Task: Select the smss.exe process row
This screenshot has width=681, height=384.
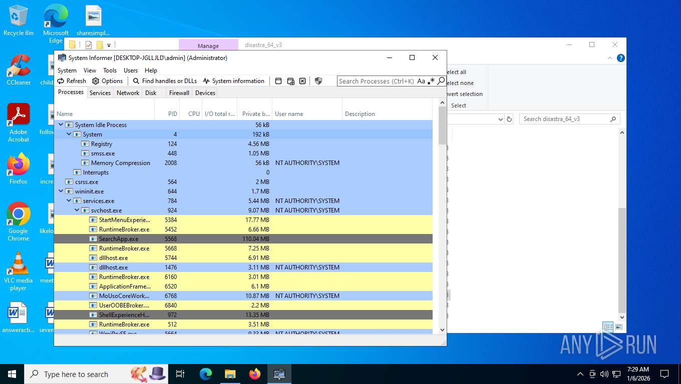Action: coord(243,153)
